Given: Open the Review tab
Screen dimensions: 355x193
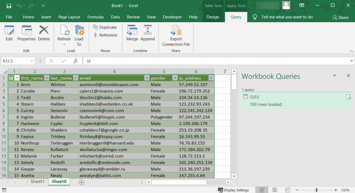Looking at the screenshot, I should [x=133, y=17].
